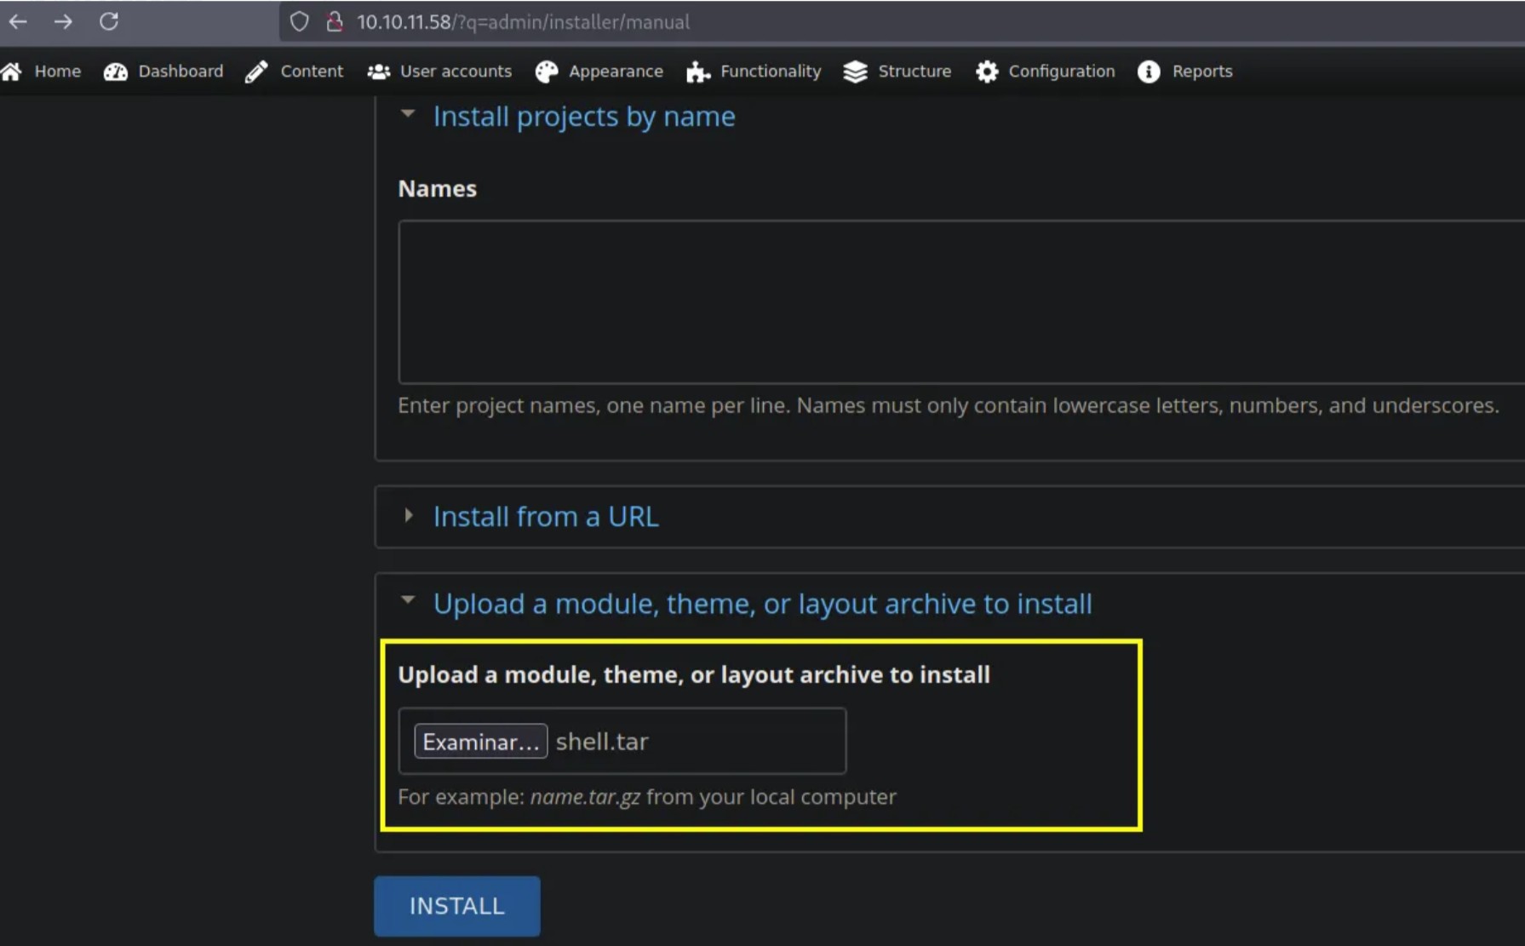Open the User accounts menu item
Image resolution: width=1525 pixels, height=946 pixels.
(456, 72)
